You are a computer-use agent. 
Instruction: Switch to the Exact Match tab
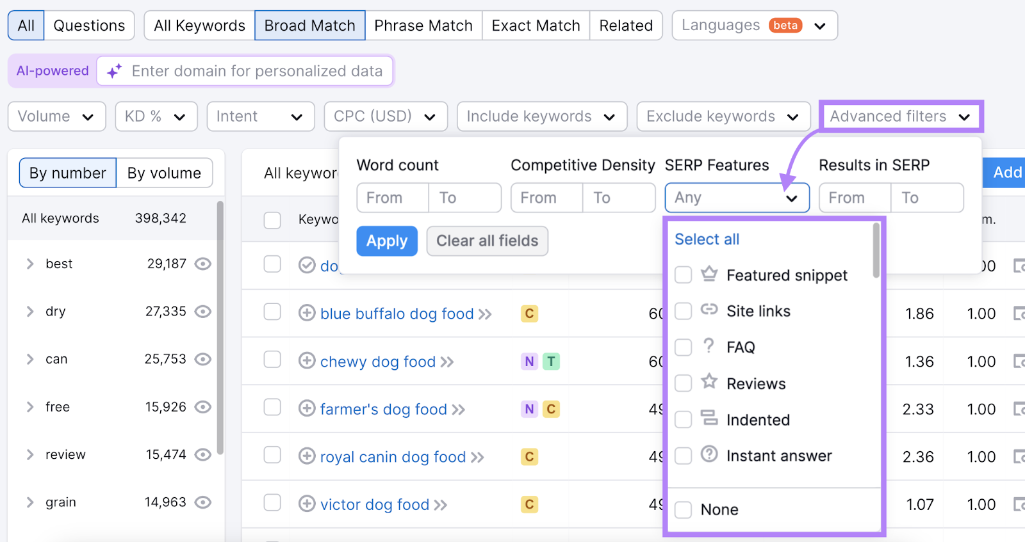(536, 25)
